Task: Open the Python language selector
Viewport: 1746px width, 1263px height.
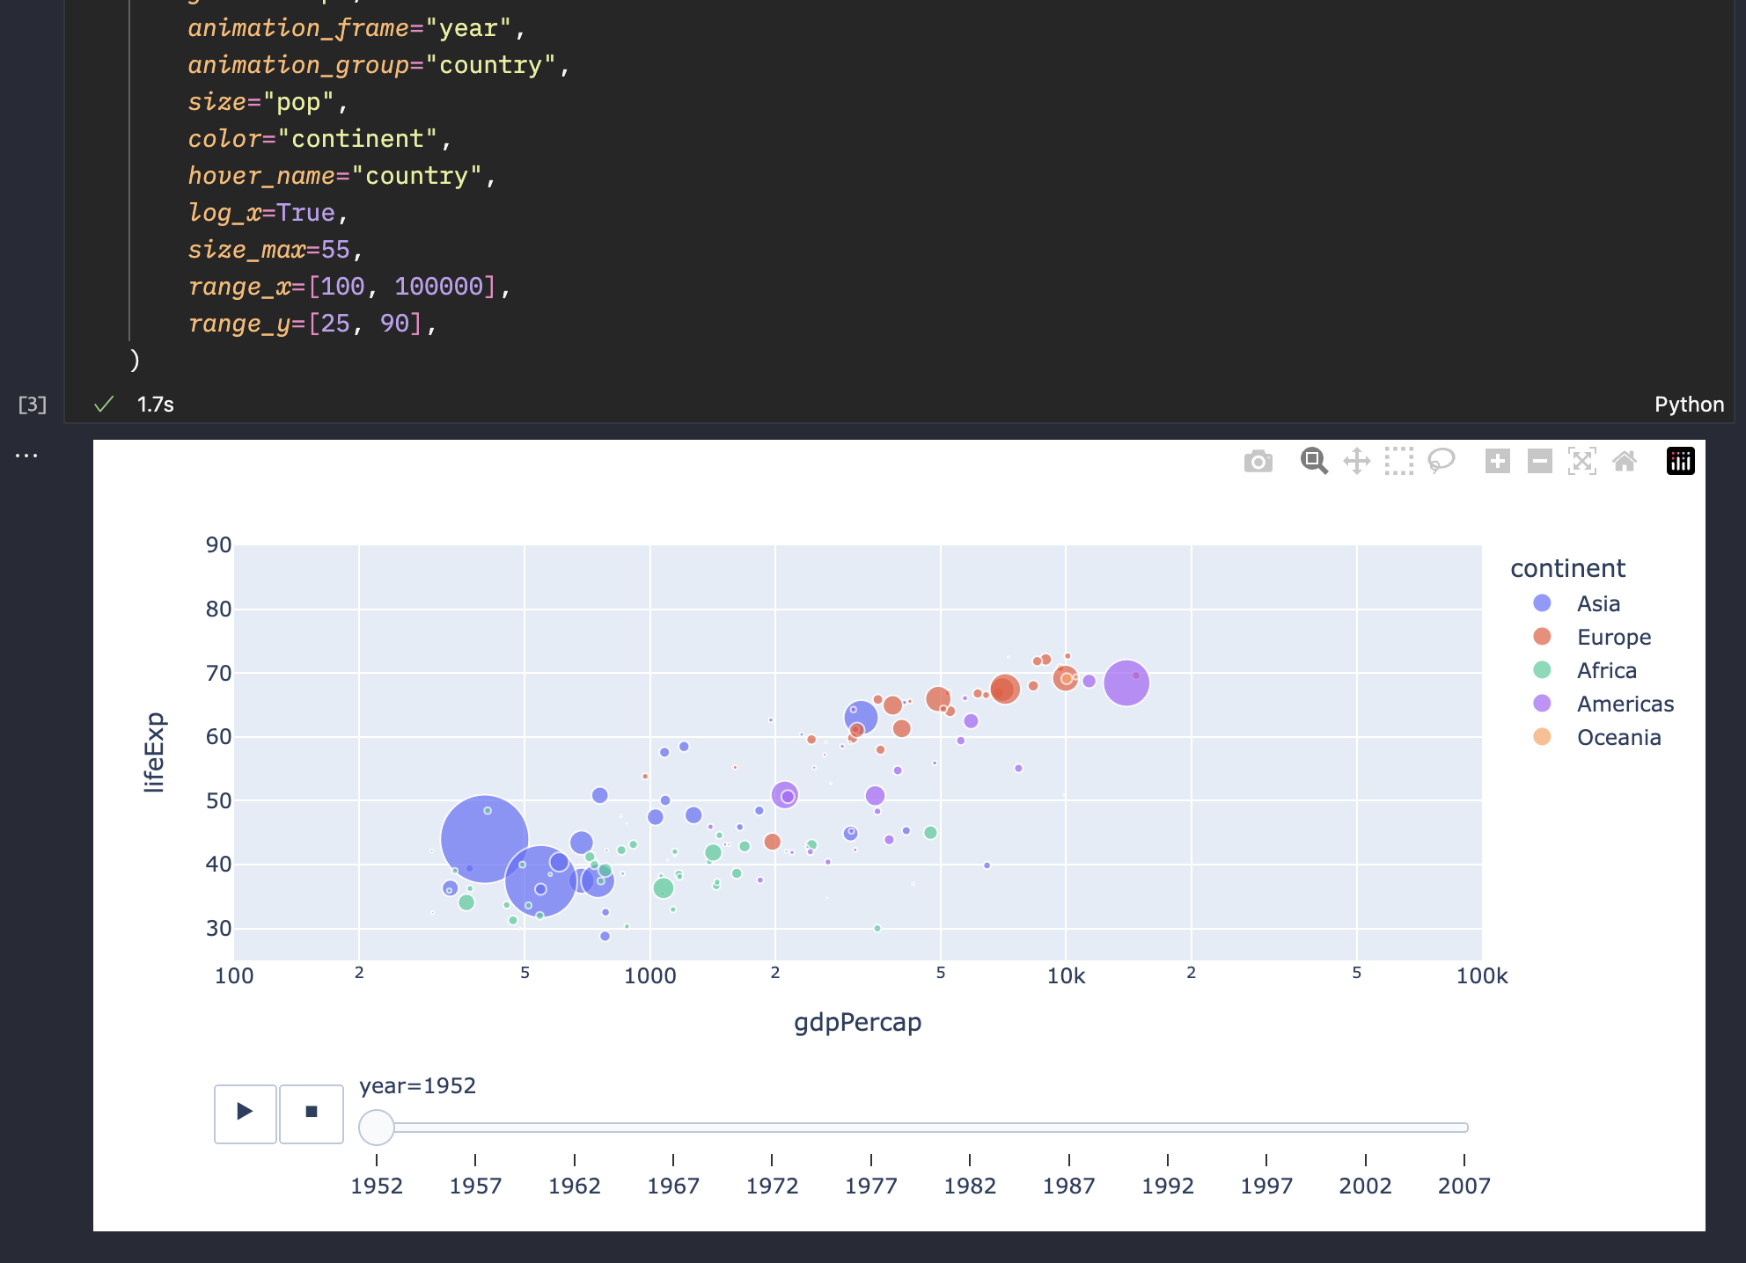Action: coord(1689,404)
